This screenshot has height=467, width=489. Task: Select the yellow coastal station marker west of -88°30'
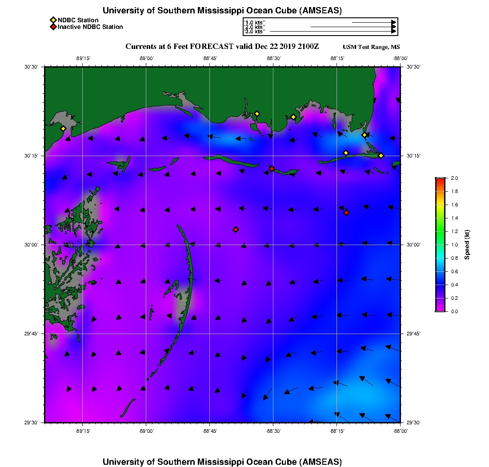click(257, 114)
